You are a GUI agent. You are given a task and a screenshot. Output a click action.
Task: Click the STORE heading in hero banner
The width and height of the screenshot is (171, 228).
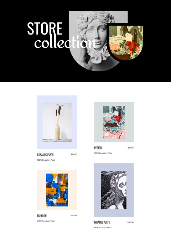[x=45, y=28]
